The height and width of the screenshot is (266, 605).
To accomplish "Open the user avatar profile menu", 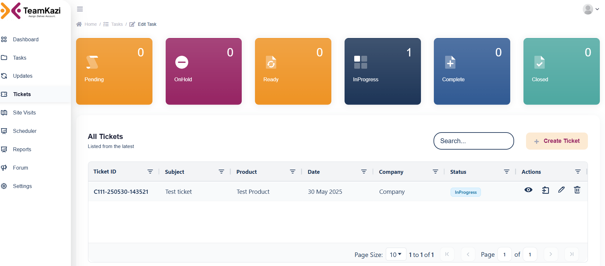I will point(591,9).
